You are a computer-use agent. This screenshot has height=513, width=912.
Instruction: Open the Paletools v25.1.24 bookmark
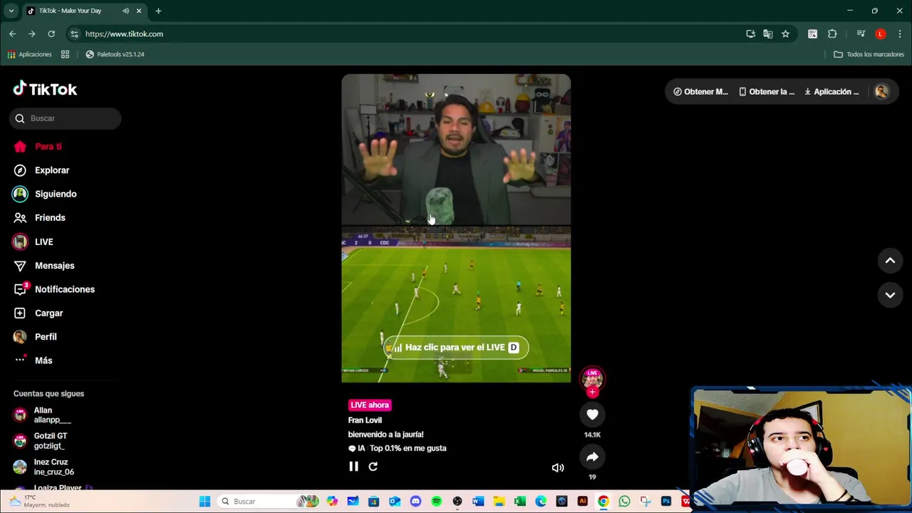coord(115,54)
